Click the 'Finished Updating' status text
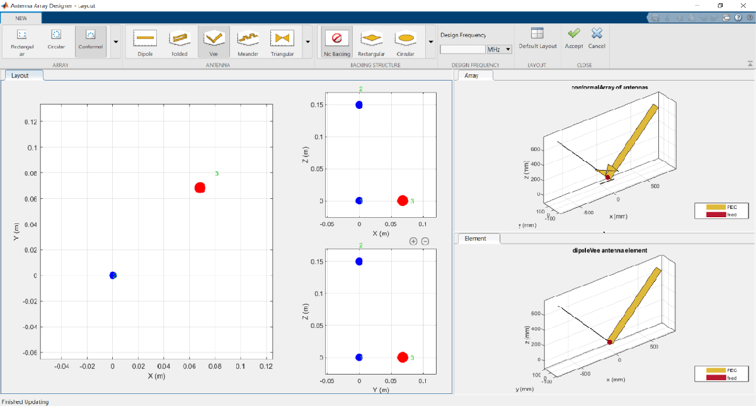 [25, 402]
